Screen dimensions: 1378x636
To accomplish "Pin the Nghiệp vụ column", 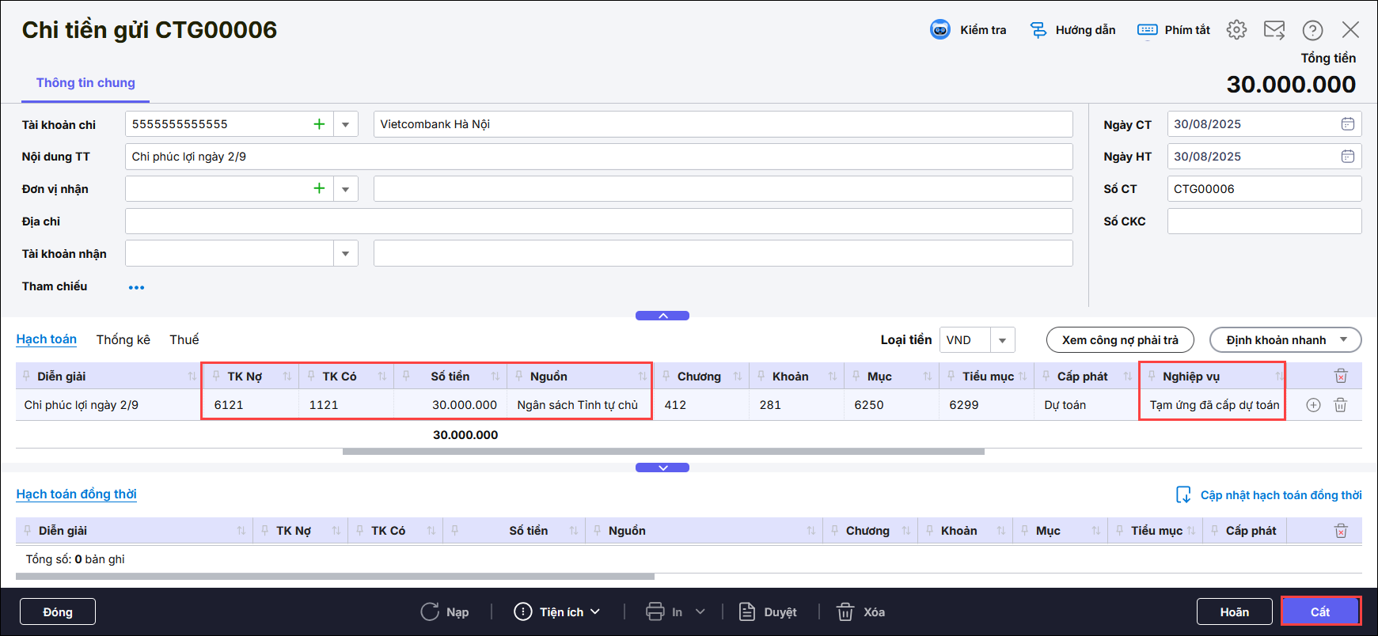I will pyautogui.click(x=1152, y=377).
